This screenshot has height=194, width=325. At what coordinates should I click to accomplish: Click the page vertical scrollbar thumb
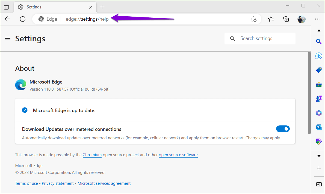coord(309,93)
